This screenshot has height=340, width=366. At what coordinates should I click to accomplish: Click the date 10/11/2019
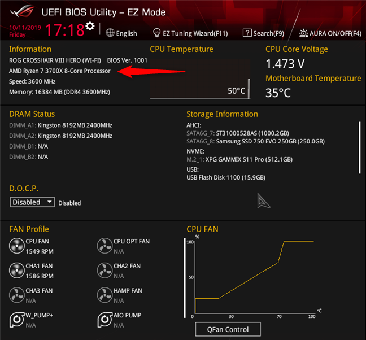click(25, 28)
